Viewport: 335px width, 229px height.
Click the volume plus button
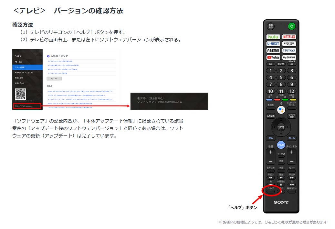pos(270,152)
